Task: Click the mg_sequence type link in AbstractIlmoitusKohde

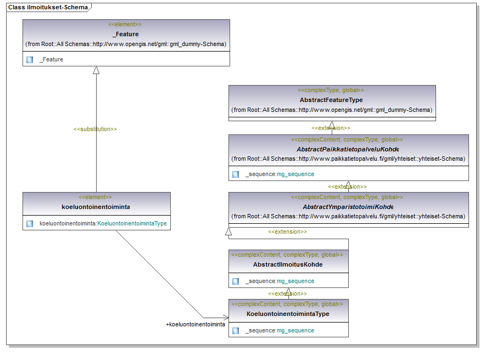Action: 295,281
